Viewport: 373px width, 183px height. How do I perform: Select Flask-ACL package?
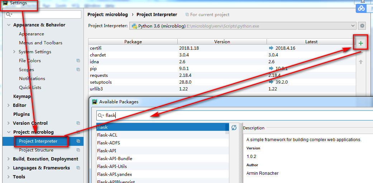(162, 135)
